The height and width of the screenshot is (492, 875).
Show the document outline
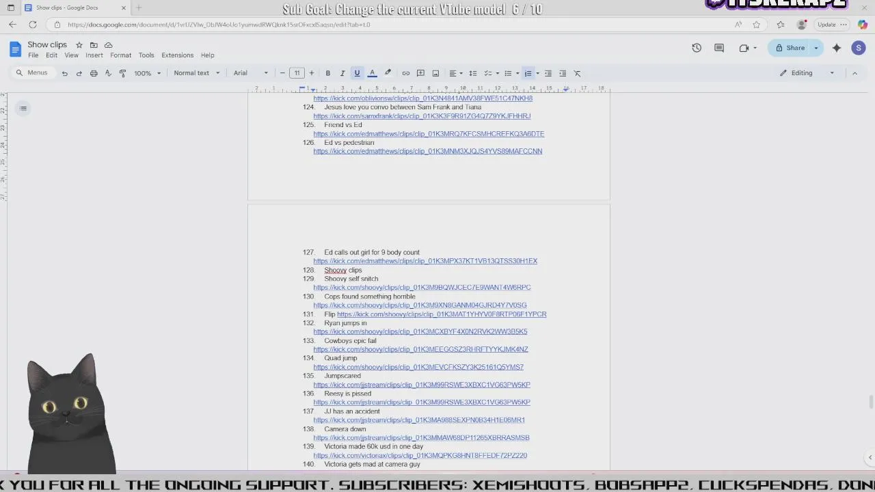[23, 108]
